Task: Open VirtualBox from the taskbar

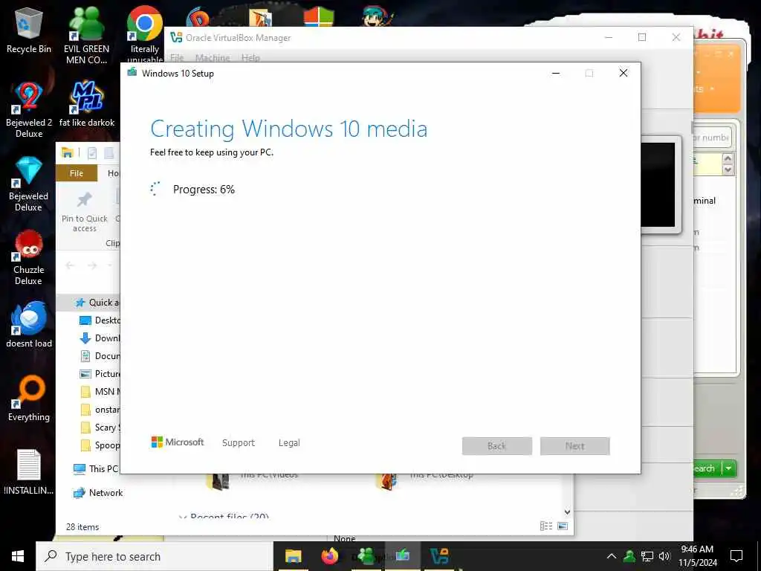Action: (x=440, y=556)
